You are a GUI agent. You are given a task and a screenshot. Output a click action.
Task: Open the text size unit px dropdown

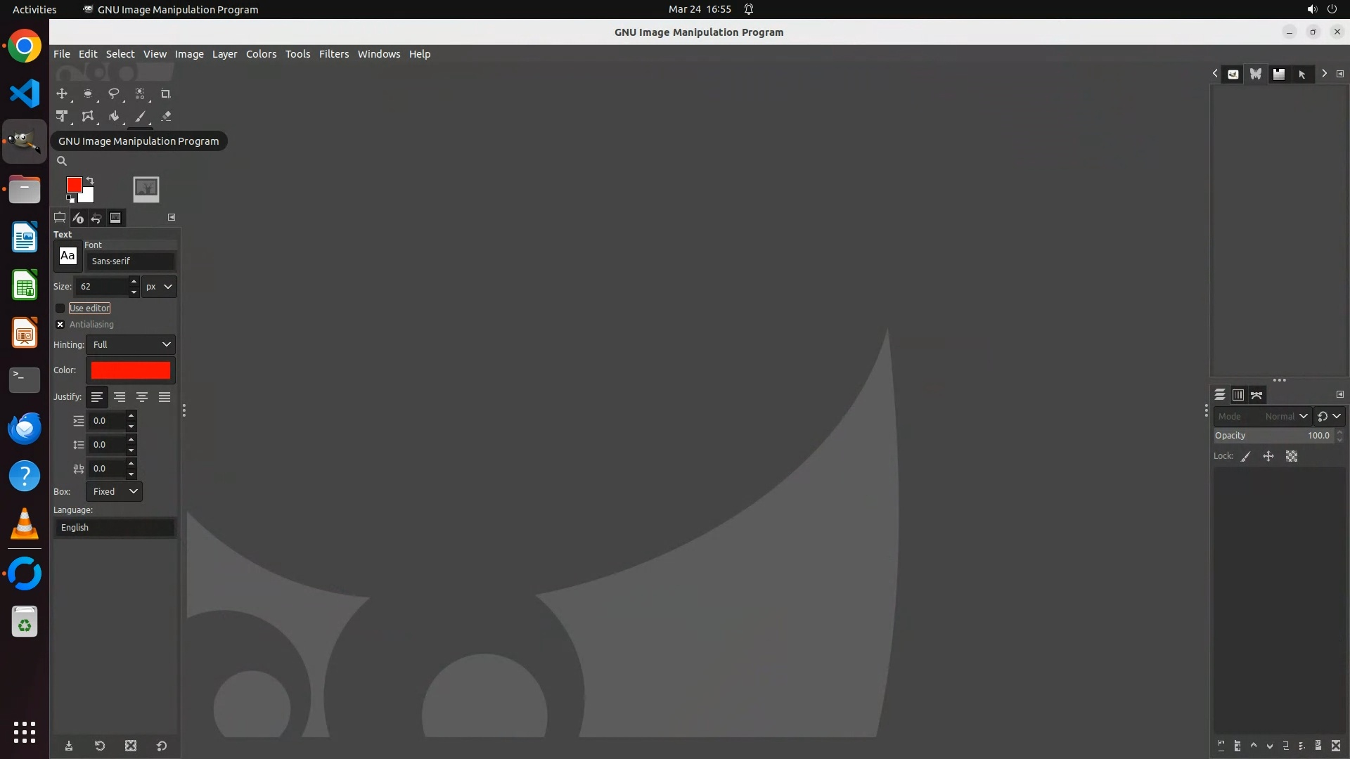(159, 287)
